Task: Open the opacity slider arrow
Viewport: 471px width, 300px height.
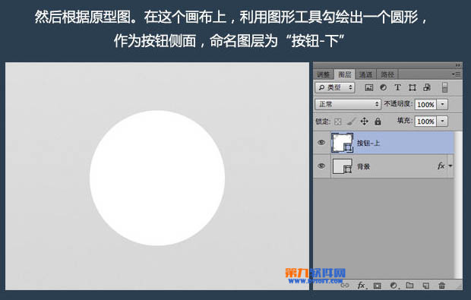Action: tap(442, 105)
